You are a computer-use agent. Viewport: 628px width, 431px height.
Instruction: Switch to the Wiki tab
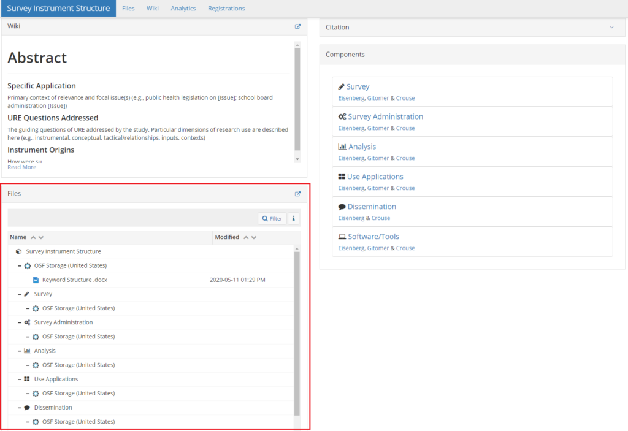(x=152, y=9)
